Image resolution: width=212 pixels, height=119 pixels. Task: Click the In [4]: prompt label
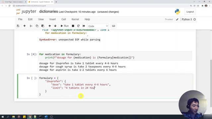(32, 54)
